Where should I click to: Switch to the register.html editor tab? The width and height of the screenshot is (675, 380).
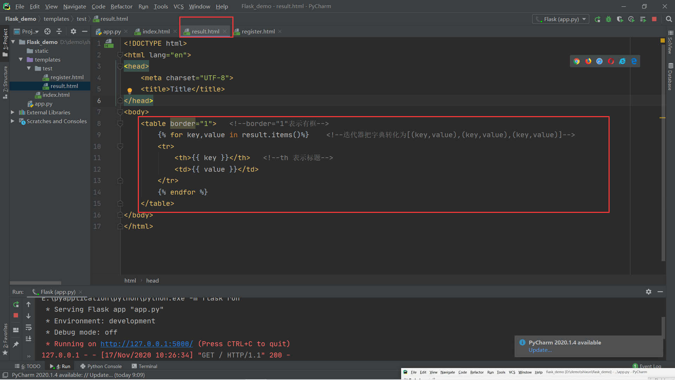coord(258,32)
